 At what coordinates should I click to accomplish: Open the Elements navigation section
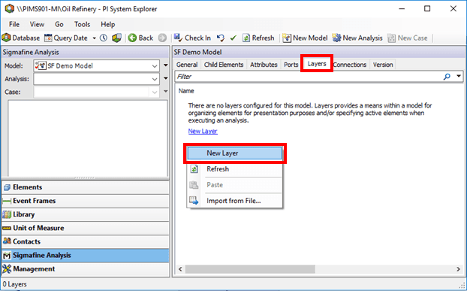pos(85,187)
